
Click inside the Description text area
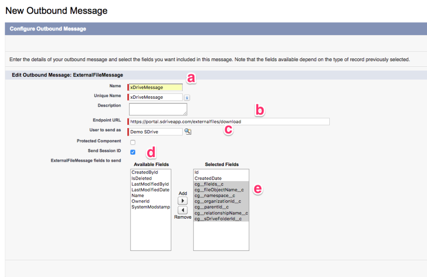[158, 109]
